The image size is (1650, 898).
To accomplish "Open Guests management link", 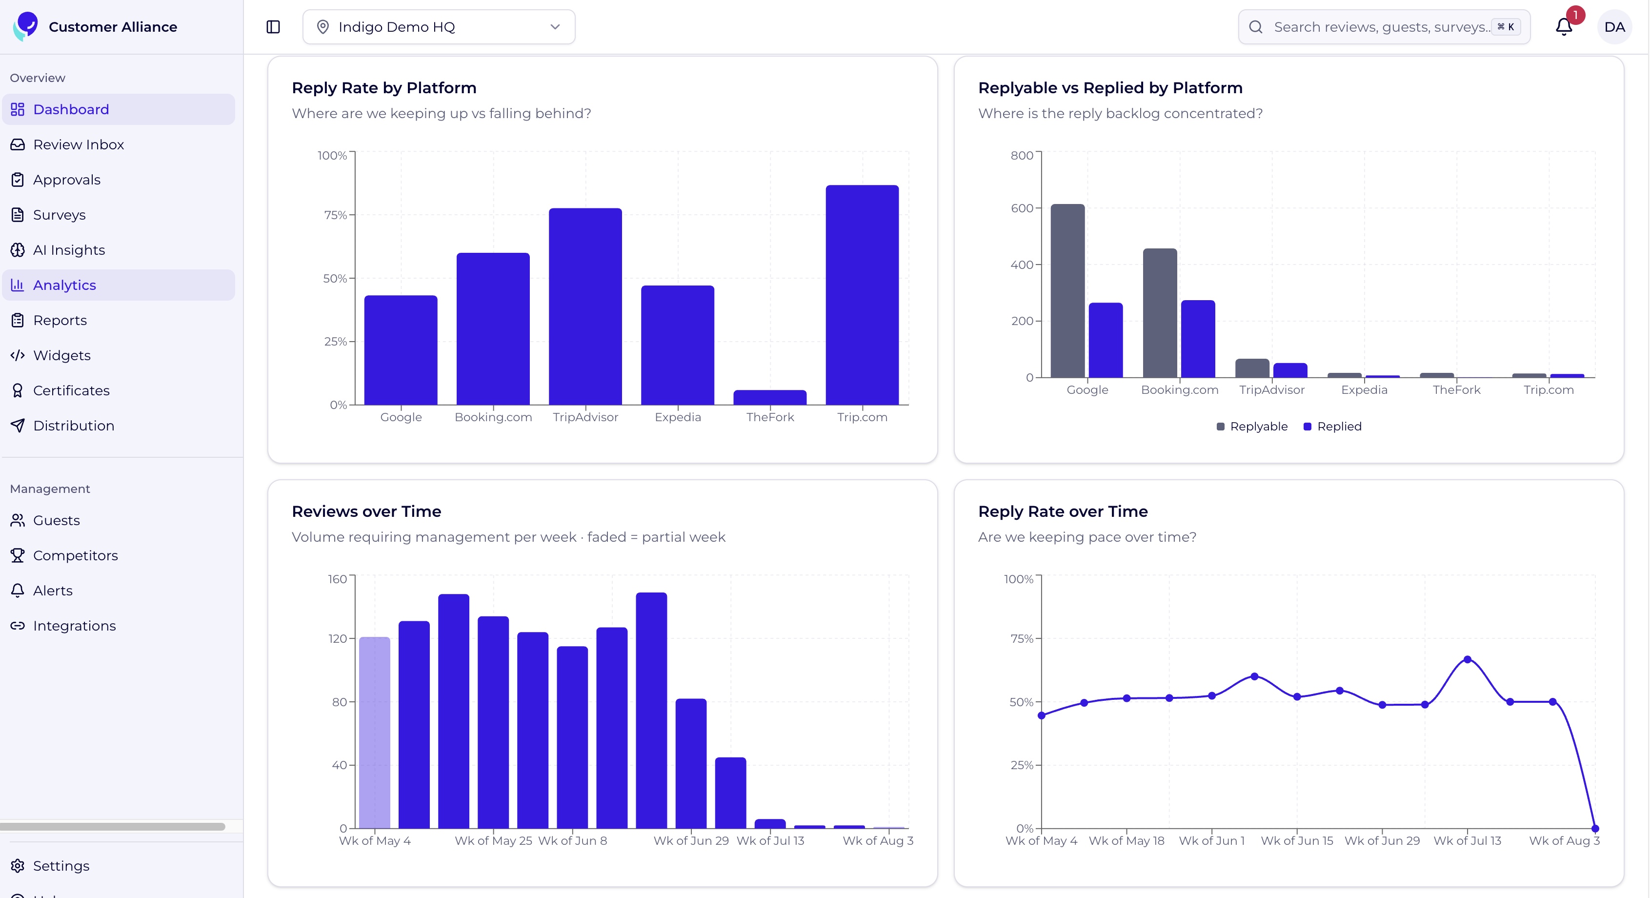I will (x=119, y=520).
